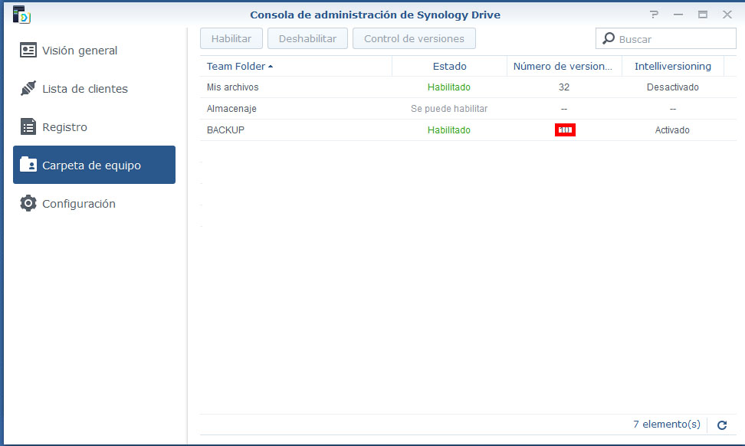Select the Almacenaje folder row
745x446 pixels.
[468, 108]
